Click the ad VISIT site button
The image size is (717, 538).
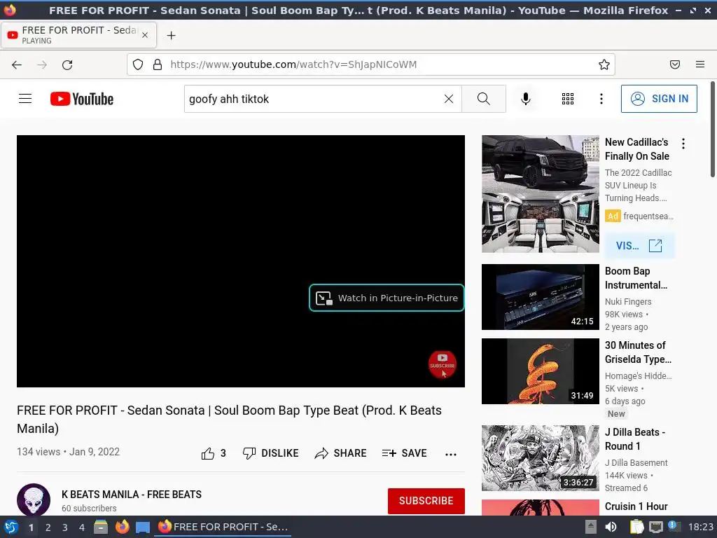639,246
